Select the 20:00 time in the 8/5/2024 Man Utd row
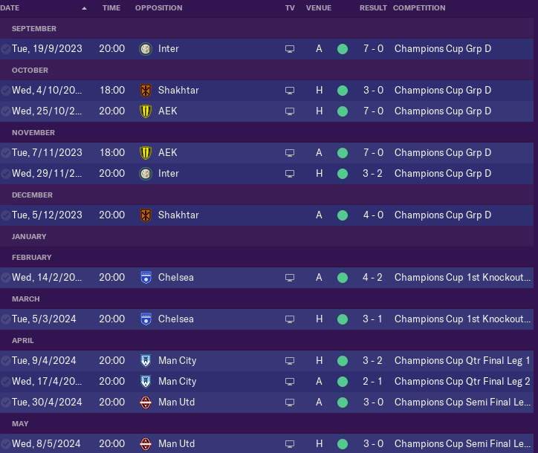This screenshot has height=453, width=538. (x=112, y=444)
